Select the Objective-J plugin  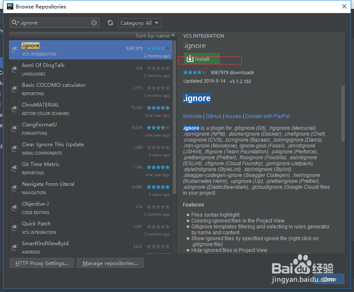pos(91,209)
